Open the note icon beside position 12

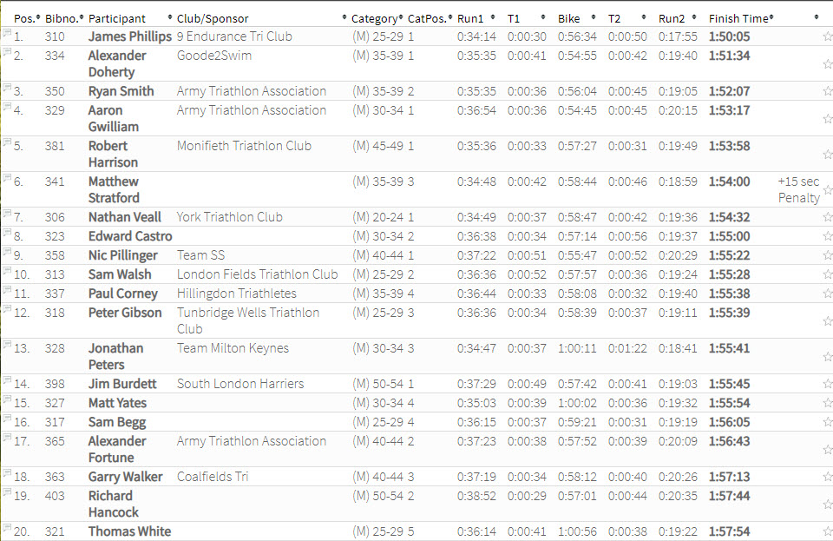[7, 309]
